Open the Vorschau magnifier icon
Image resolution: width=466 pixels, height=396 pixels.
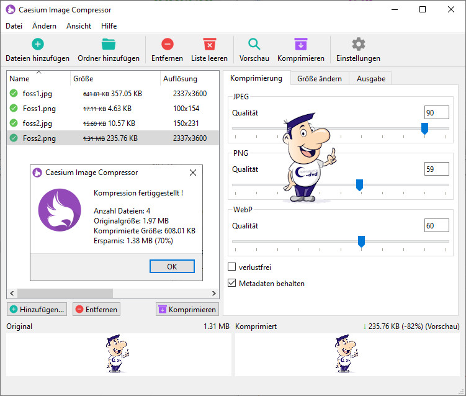click(x=254, y=44)
